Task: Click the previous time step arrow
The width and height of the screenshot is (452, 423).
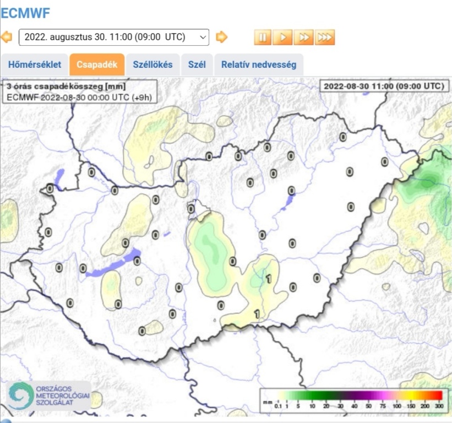Action: pyautogui.click(x=7, y=37)
